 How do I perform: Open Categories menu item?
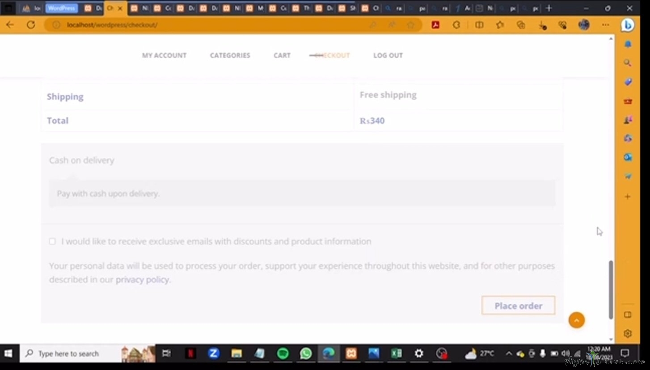(x=230, y=55)
